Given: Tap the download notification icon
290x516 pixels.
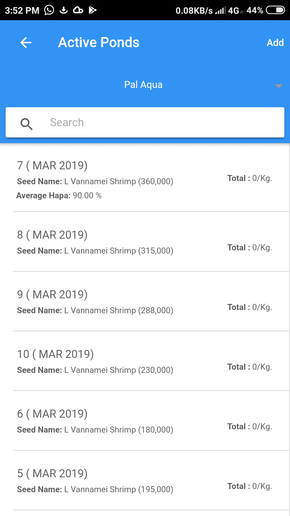Looking at the screenshot, I should coord(63,10).
